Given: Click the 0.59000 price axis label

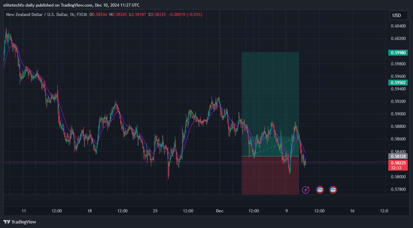Looking at the screenshot, I should [x=398, y=114].
